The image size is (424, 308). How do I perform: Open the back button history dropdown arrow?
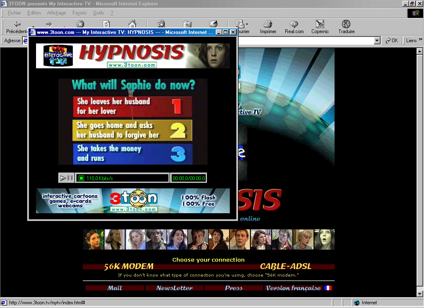pos(33,27)
